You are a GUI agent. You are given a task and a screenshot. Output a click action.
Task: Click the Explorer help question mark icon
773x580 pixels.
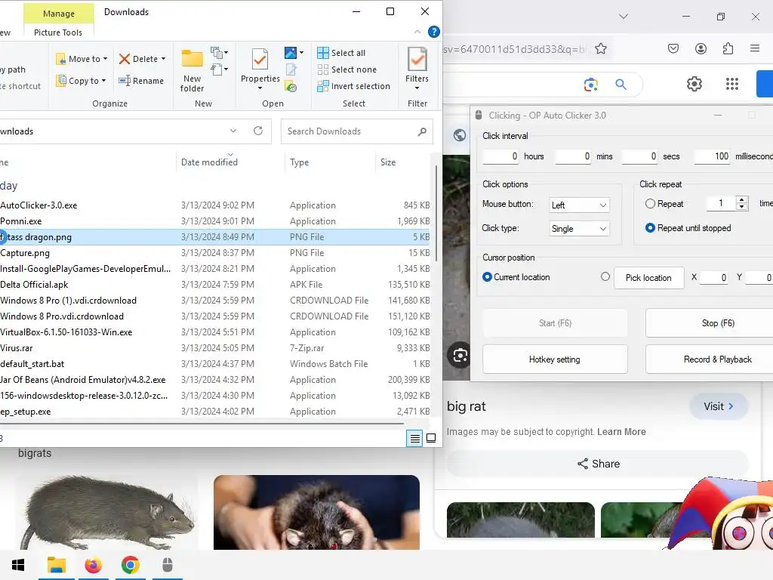pyautogui.click(x=434, y=32)
